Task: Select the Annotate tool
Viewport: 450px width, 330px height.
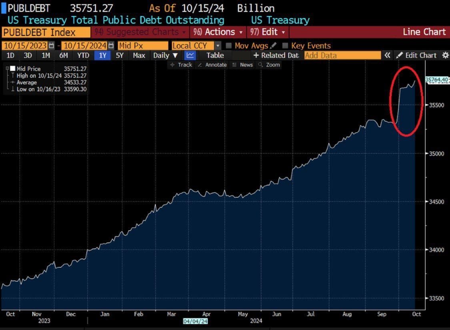Action: 212,65
